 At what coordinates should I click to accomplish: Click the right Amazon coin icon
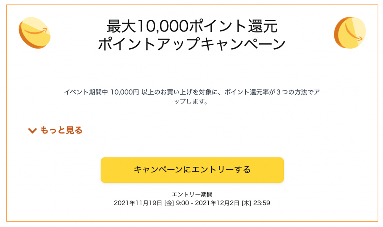pos(350,33)
